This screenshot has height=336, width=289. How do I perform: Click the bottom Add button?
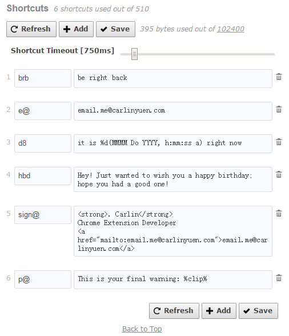click(219, 311)
